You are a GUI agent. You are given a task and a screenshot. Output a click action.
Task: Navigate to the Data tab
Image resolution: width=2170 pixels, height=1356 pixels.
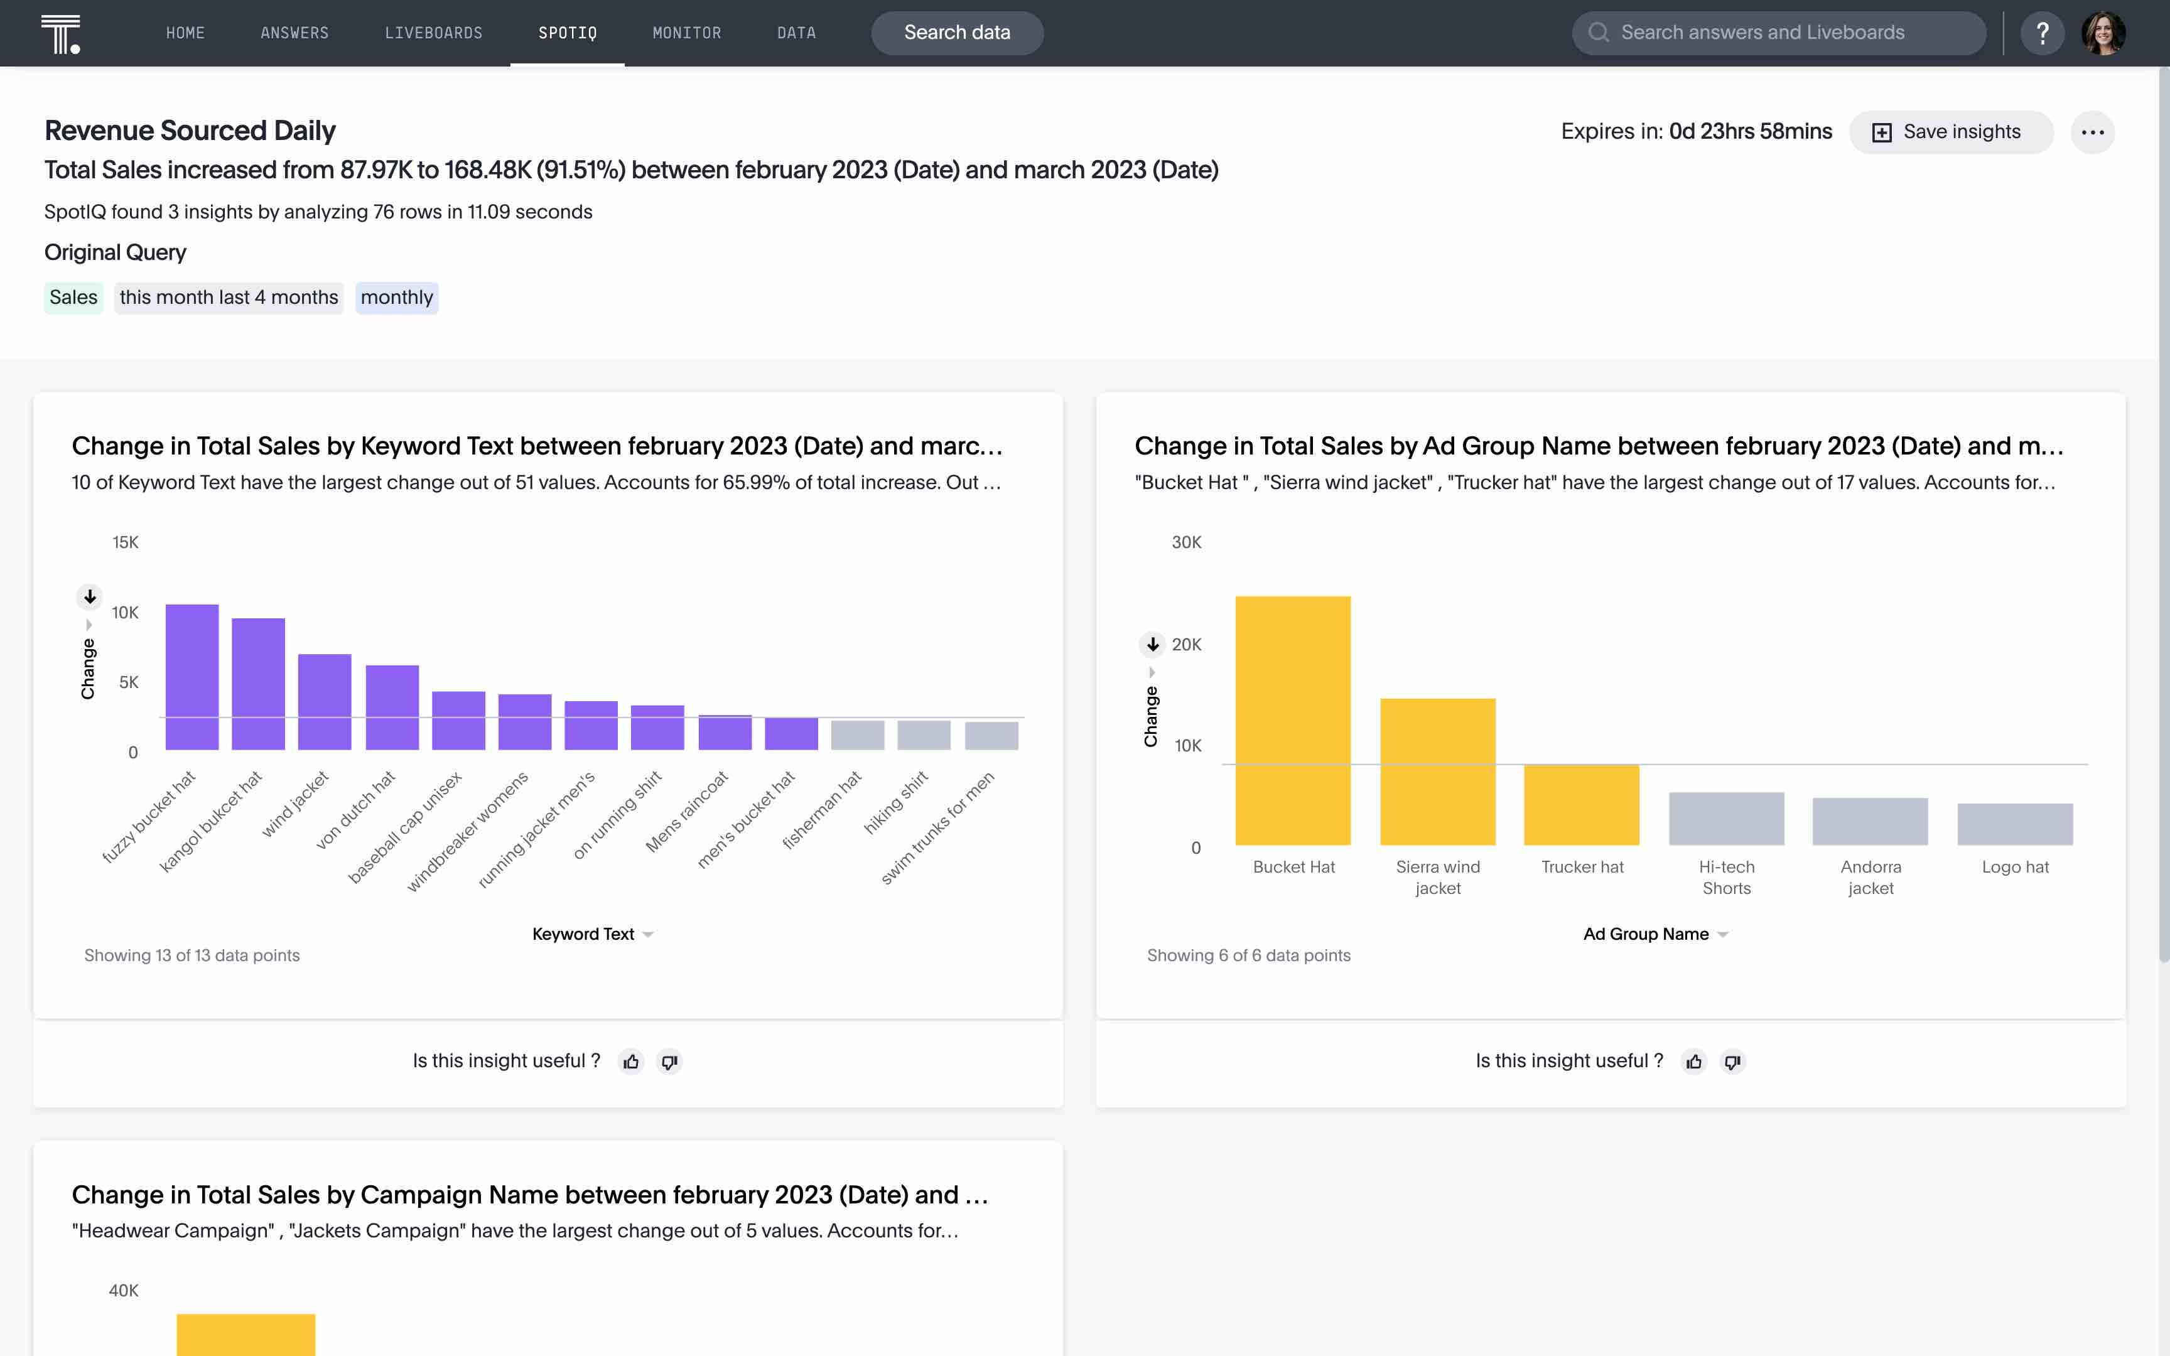point(796,33)
